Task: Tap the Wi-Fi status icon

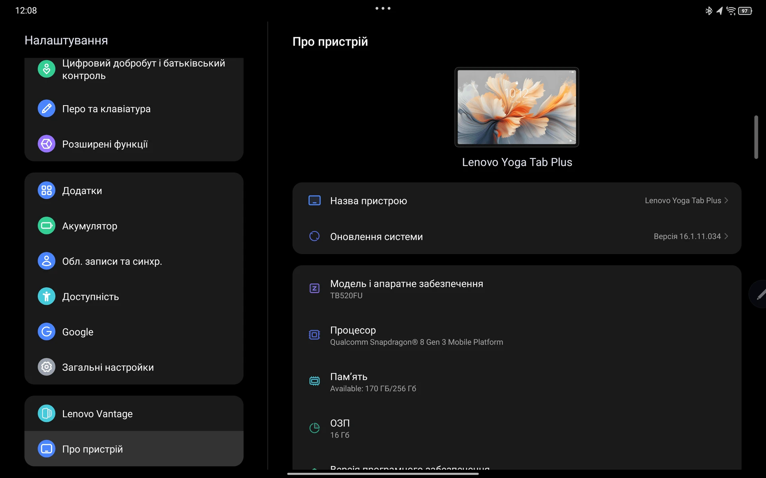Action: coord(731,11)
